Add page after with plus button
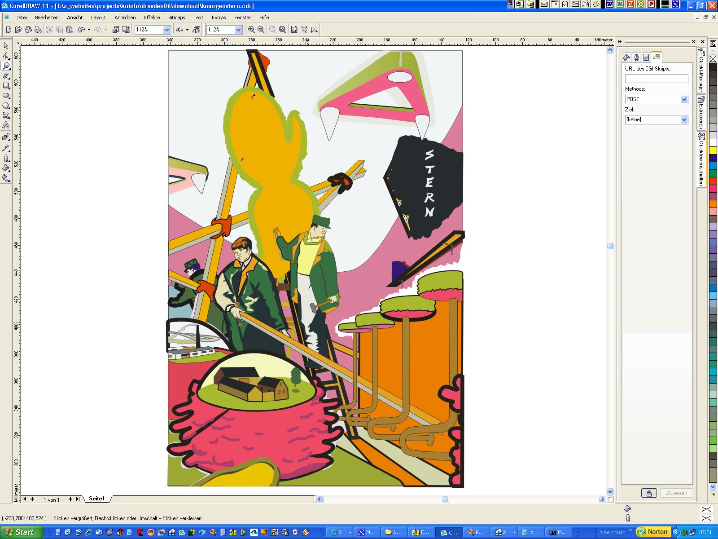Viewport: 718px width, 539px height. point(70,499)
